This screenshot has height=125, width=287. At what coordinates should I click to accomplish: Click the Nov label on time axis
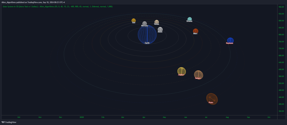tap(40, 117)
